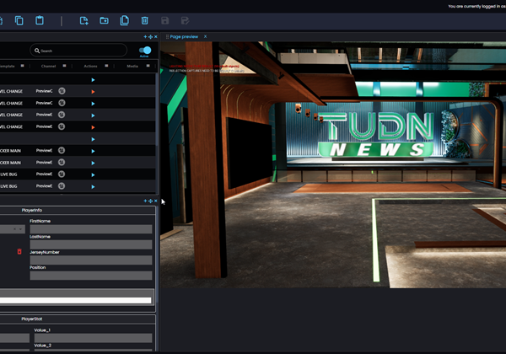Toggle the Active switch off
The width and height of the screenshot is (506, 354).
(145, 51)
